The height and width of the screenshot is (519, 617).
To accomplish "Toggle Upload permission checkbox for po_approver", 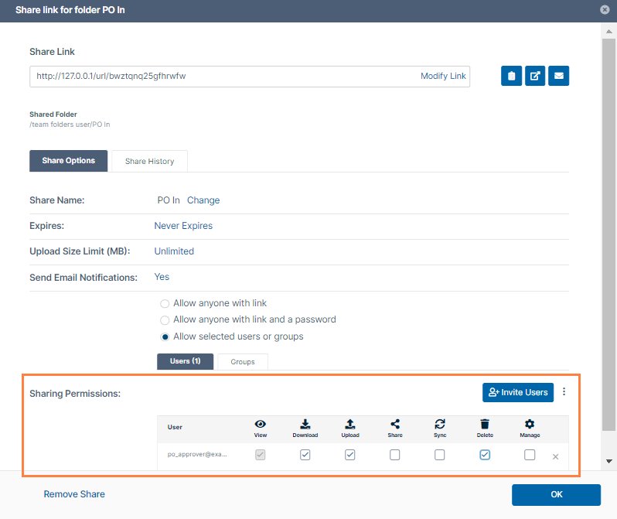I will click(x=350, y=456).
